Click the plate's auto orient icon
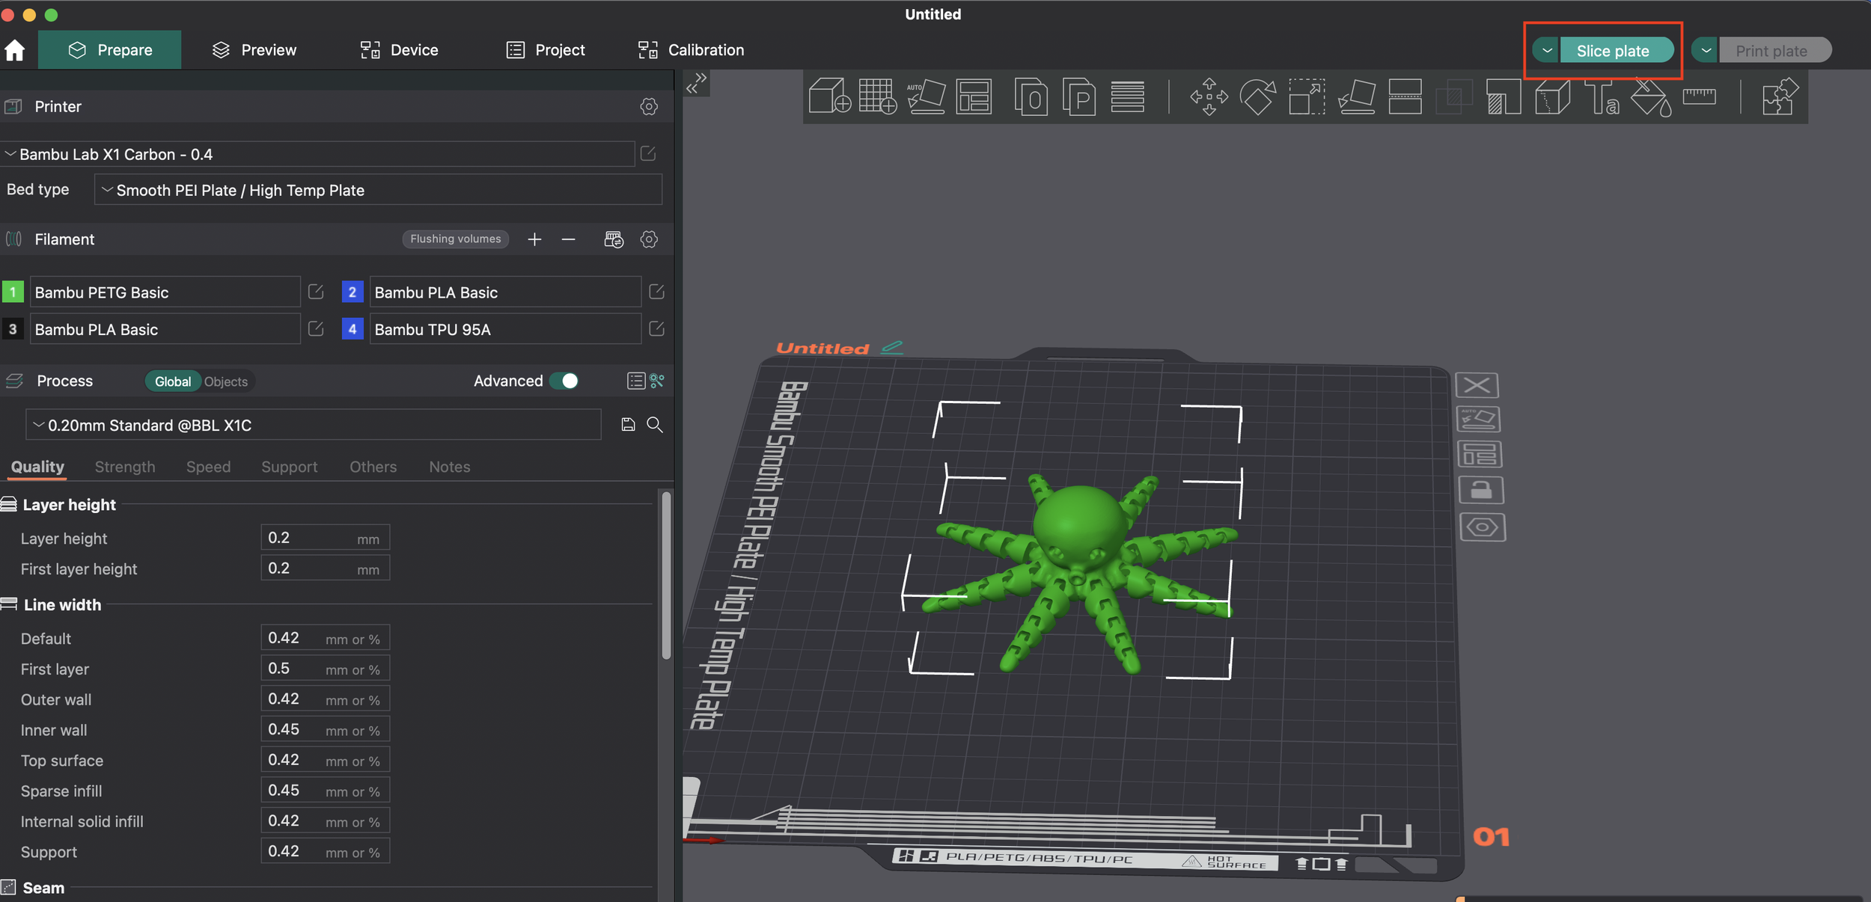 [x=1478, y=419]
